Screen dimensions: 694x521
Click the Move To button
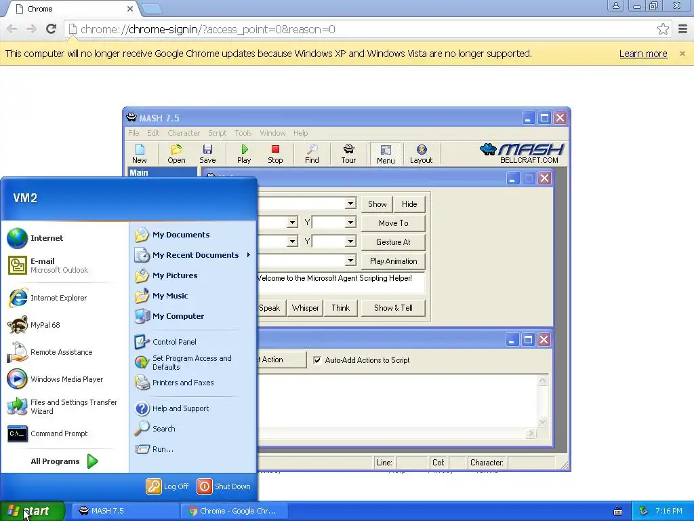(x=394, y=223)
